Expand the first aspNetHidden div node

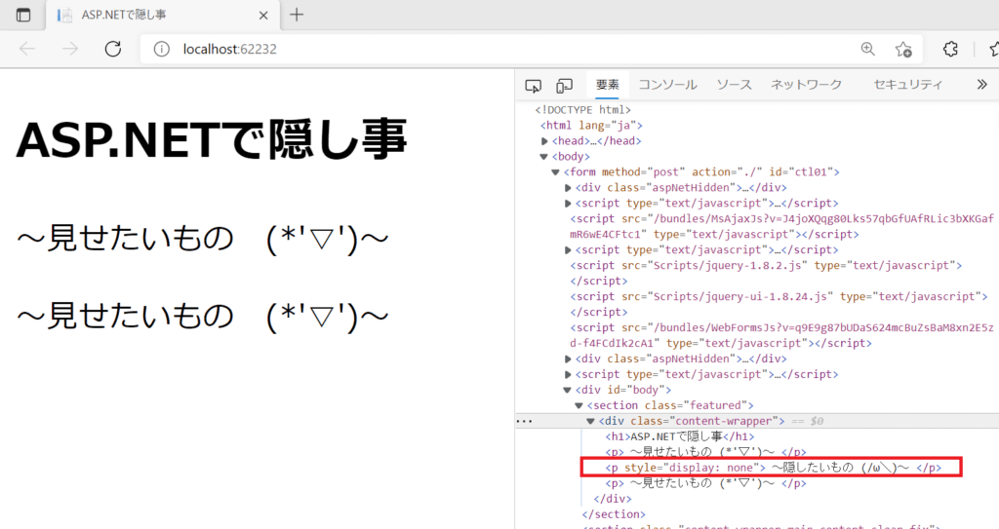click(x=568, y=188)
